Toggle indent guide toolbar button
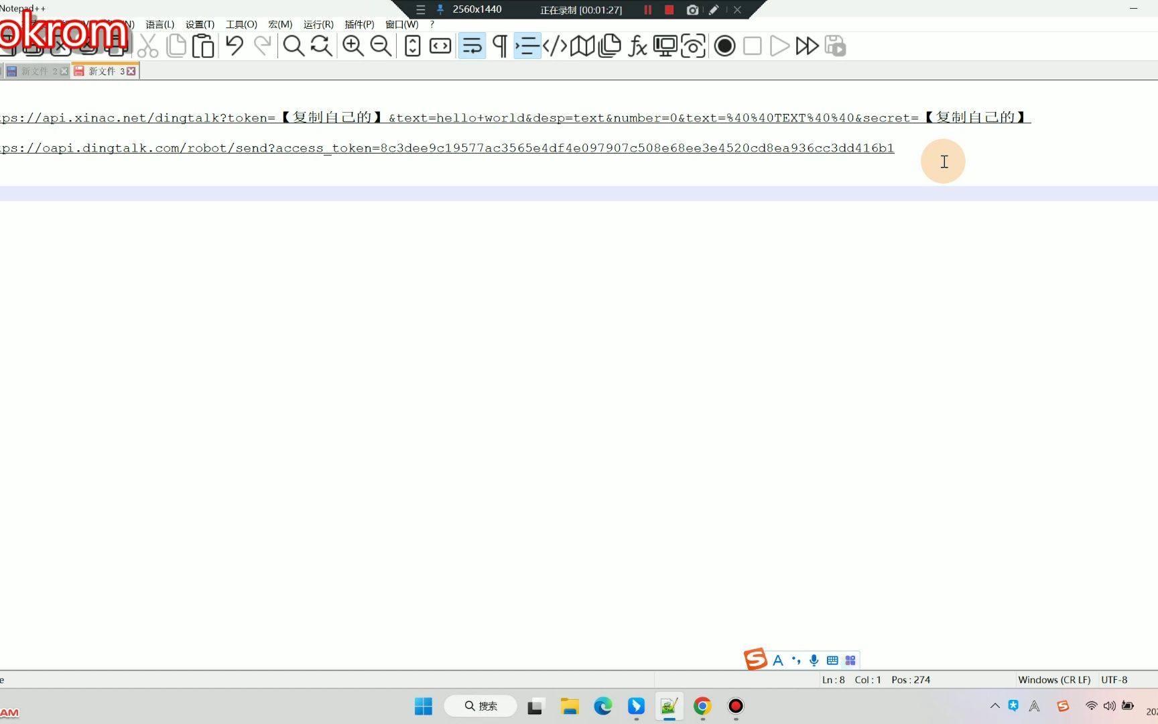 coord(527,46)
